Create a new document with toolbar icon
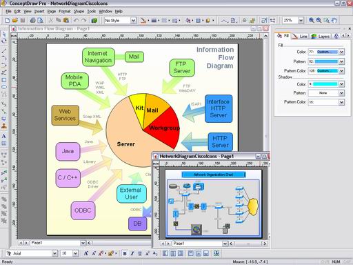The image size is (353, 265). pyautogui.click(x=7, y=21)
